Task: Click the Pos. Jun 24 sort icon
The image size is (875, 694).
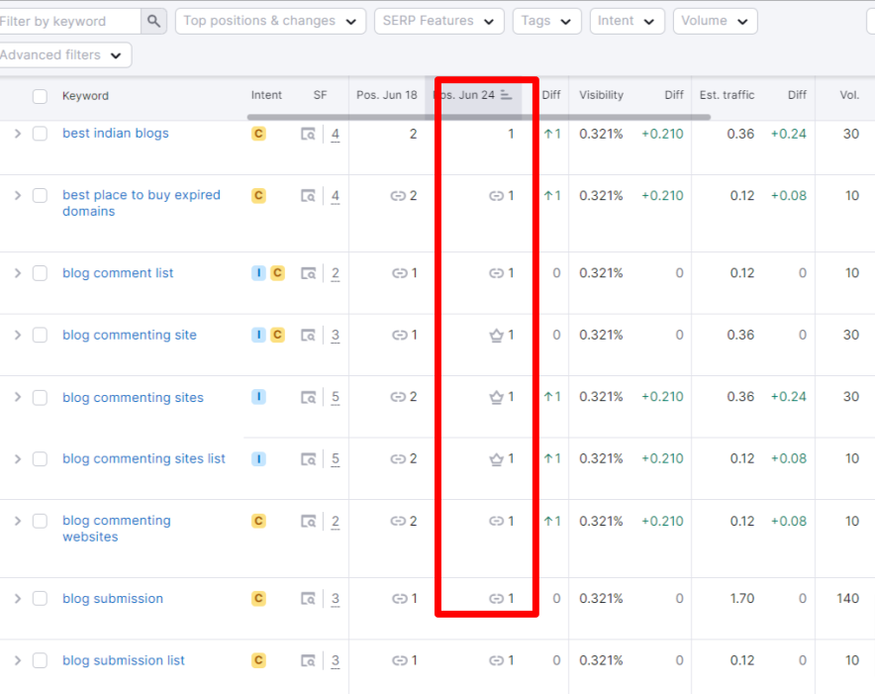Action: click(x=507, y=95)
